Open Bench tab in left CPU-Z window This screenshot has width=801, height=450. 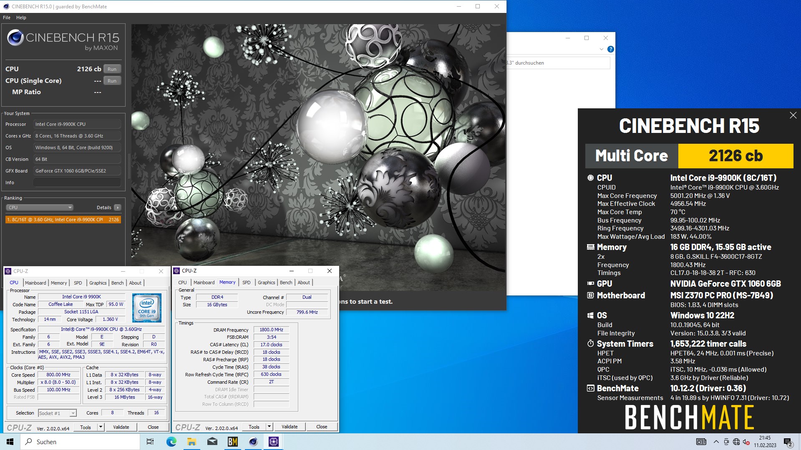(x=118, y=283)
